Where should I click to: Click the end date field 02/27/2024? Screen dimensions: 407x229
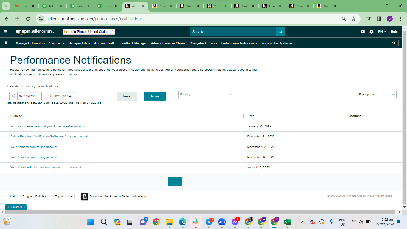pyautogui.click(x=66, y=96)
